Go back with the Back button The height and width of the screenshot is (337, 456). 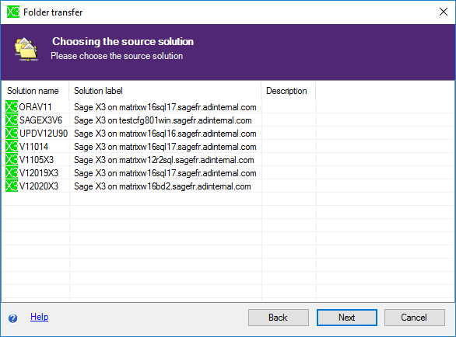[x=279, y=318]
